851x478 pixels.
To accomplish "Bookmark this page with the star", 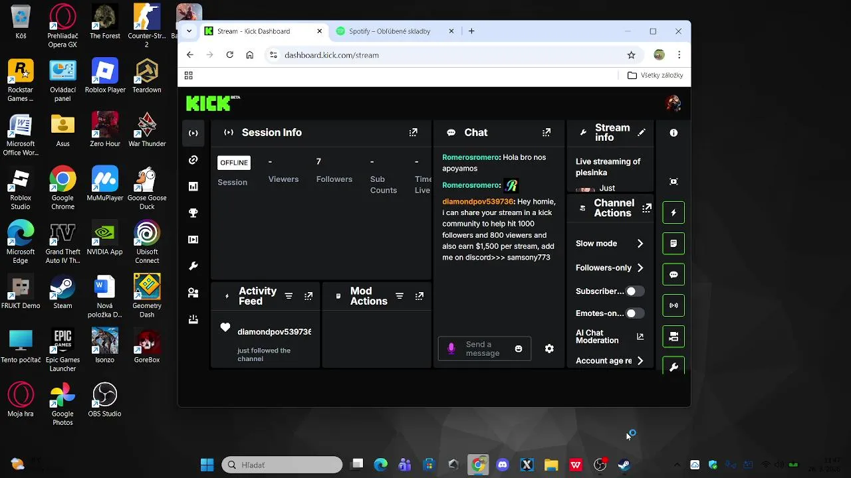I will pos(632,55).
